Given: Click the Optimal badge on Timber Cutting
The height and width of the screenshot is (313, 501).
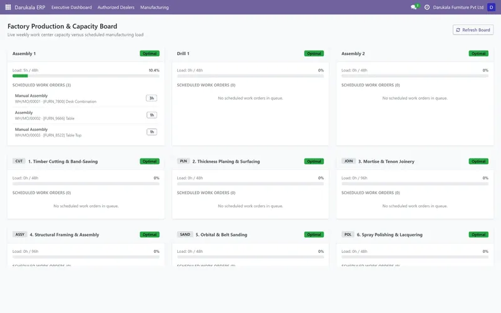Looking at the screenshot, I should click(x=150, y=162).
